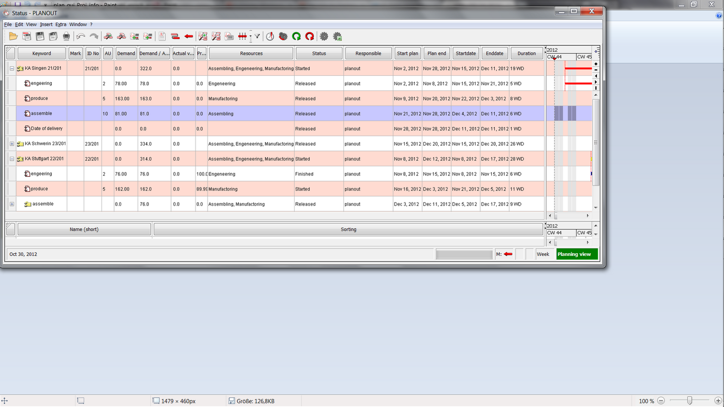Click the dark gear with red arrow icon
The height and width of the screenshot is (407, 724).
283,36
